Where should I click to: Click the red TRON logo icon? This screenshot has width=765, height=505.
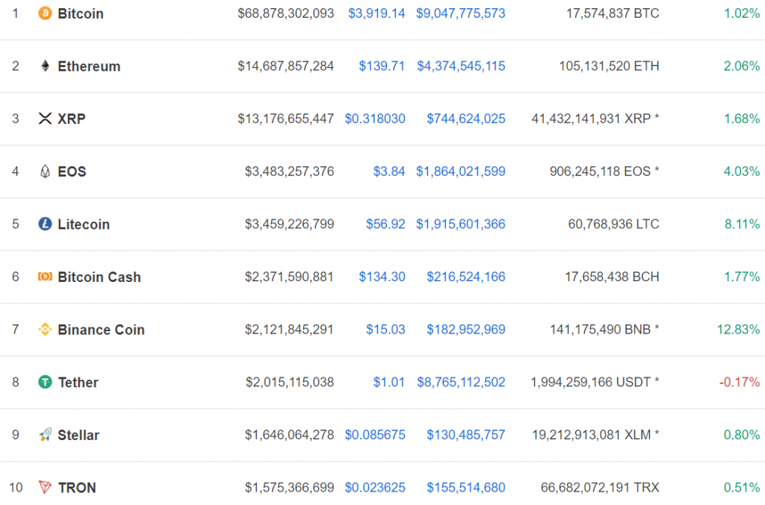click(x=45, y=487)
